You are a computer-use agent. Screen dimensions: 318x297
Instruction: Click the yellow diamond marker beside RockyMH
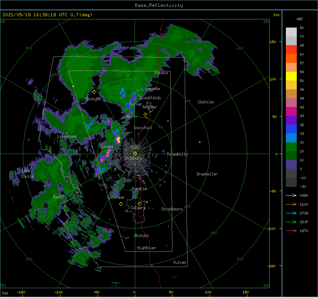(x=94, y=92)
